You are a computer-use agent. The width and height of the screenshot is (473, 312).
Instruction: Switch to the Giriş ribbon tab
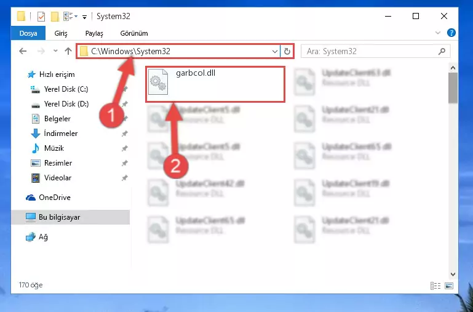(61, 33)
